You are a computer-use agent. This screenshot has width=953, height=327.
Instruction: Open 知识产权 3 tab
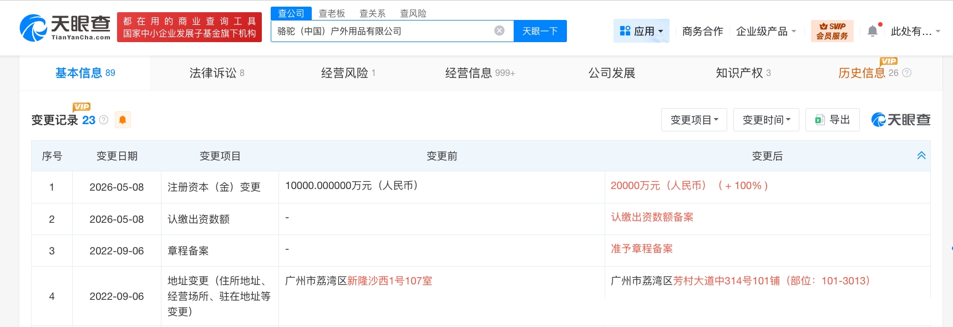(x=743, y=73)
